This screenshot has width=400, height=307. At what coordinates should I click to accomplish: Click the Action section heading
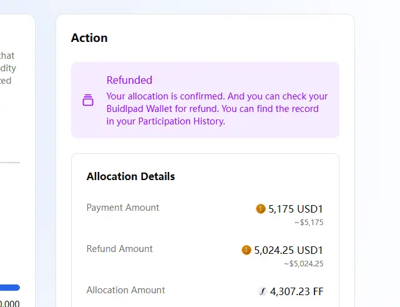point(89,38)
